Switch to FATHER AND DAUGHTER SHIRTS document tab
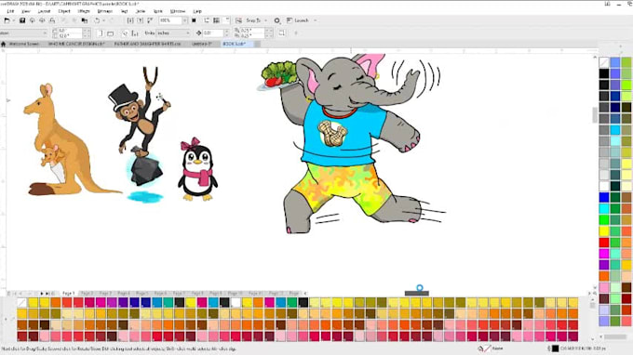The height and width of the screenshot is (355, 633). pyautogui.click(x=147, y=44)
